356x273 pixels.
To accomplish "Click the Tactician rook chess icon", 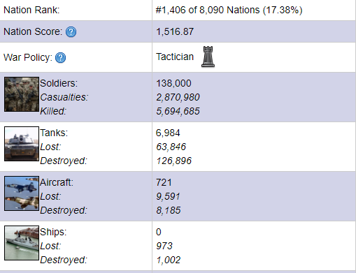I will (x=208, y=57).
